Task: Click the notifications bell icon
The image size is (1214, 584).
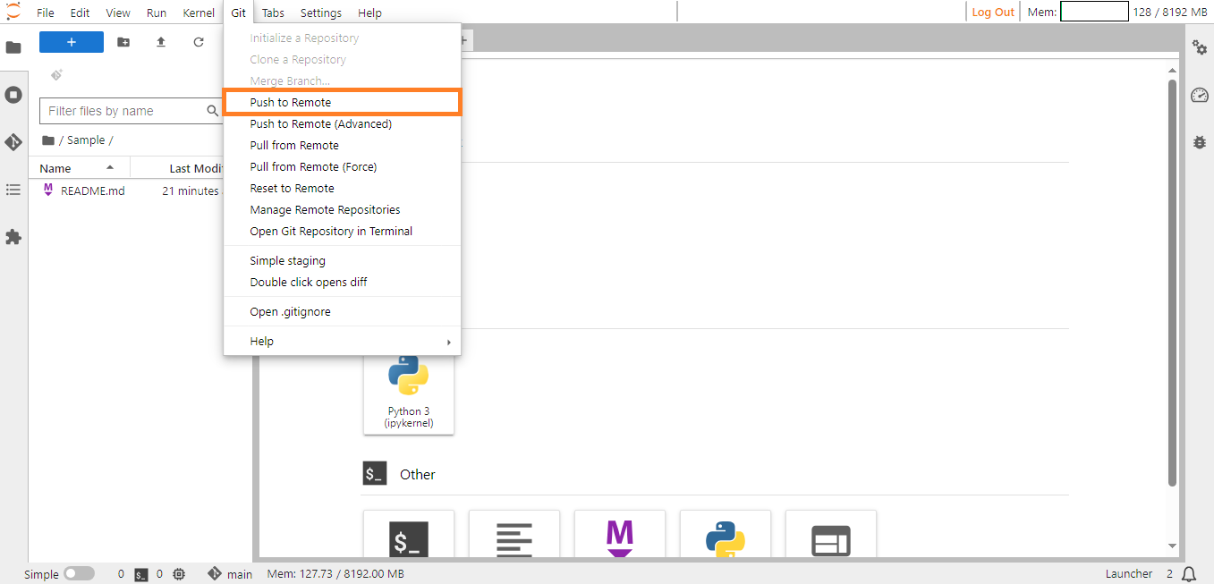Action: pos(1189,574)
